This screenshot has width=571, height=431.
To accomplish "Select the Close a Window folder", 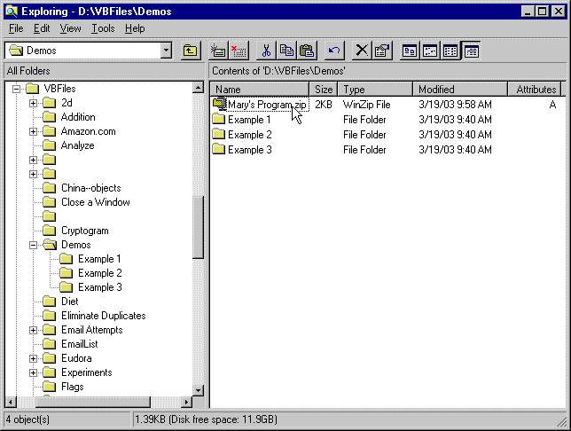I will click(x=96, y=202).
